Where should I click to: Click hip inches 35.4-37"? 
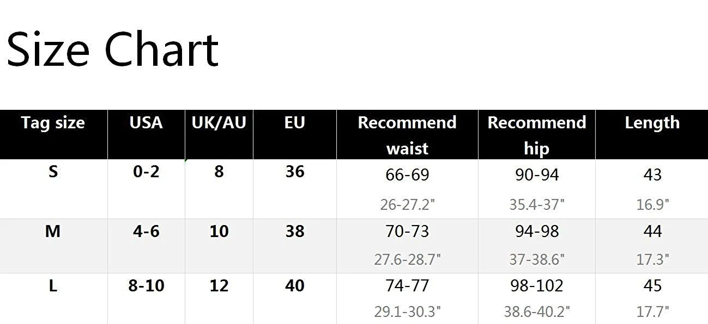click(x=537, y=205)
